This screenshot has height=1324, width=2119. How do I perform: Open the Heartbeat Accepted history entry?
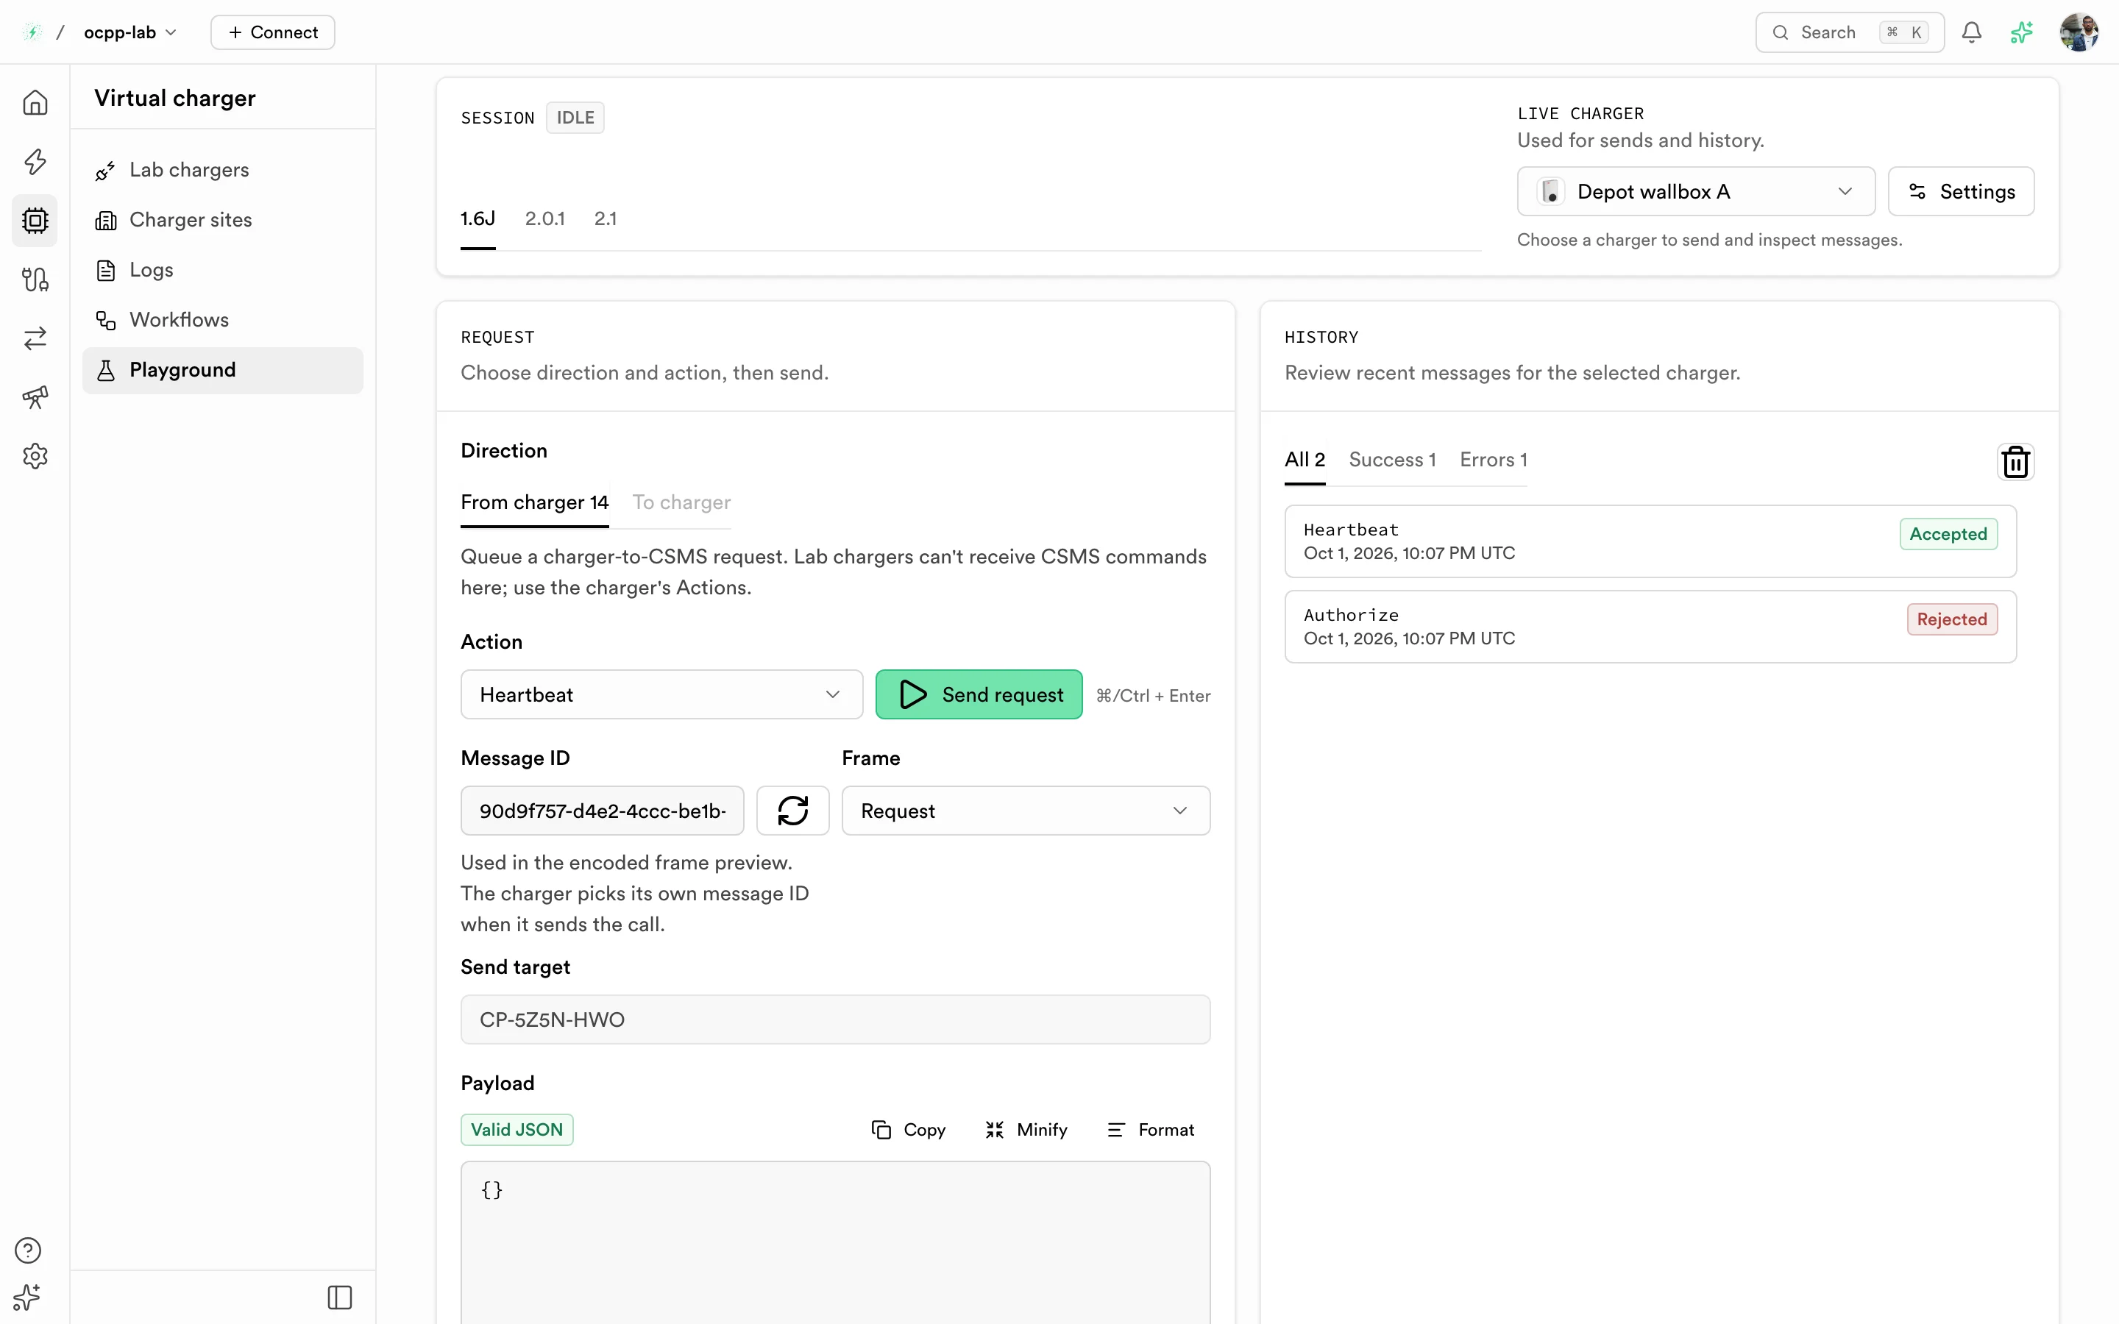point(1650,541)
